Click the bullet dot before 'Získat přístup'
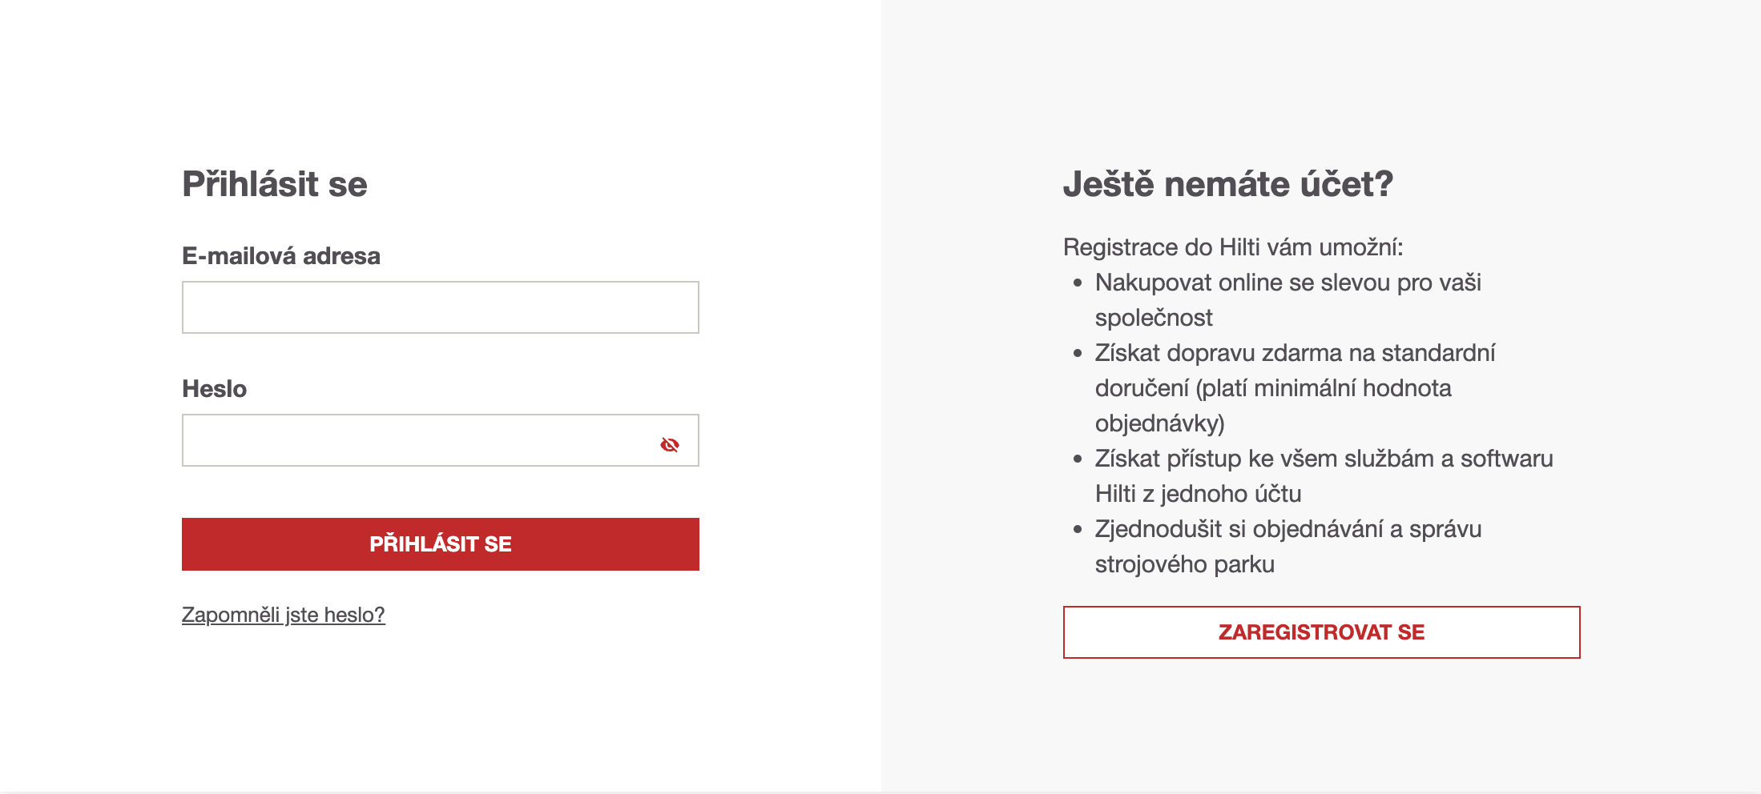 click(x=1078, y=459)
